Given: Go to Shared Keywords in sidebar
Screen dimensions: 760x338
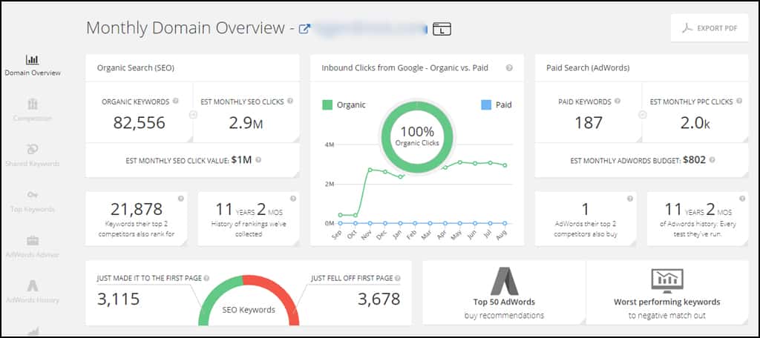Looking at the screenshot, I should click(33, 156).
